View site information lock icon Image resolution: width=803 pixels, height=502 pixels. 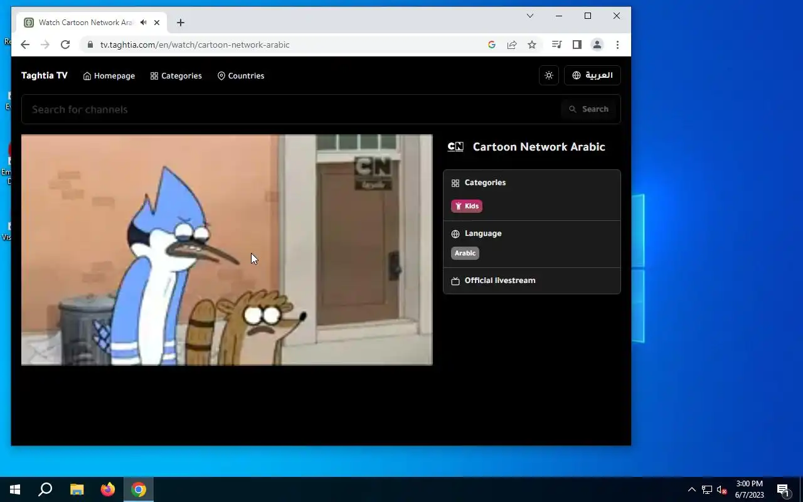point(90,45)
